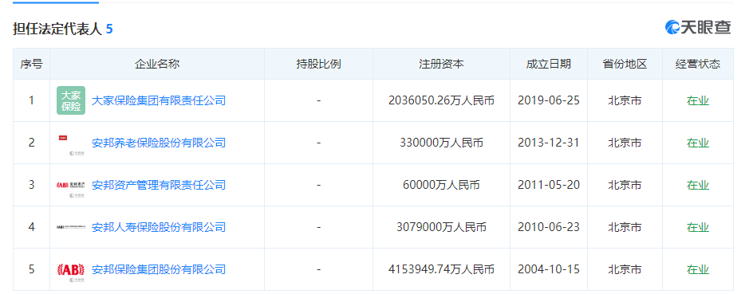The height and width of the screenshot is (294, 745).
Task: Select capital 60000万人民币 cell
Action: 441,185
